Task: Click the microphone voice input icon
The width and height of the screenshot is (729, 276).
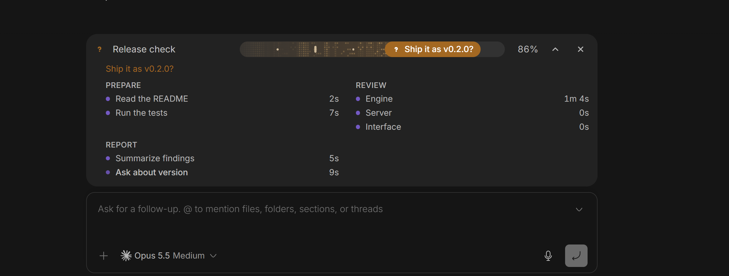Action: 548,256
